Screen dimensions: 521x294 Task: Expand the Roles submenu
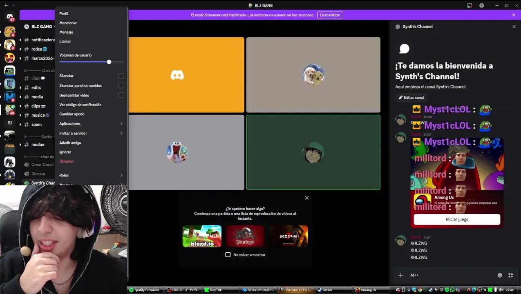[91, 175]
